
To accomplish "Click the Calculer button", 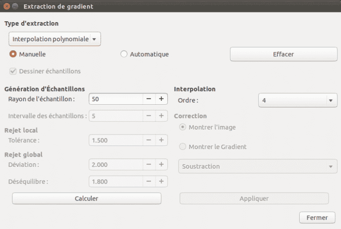I will coord(87,198).
